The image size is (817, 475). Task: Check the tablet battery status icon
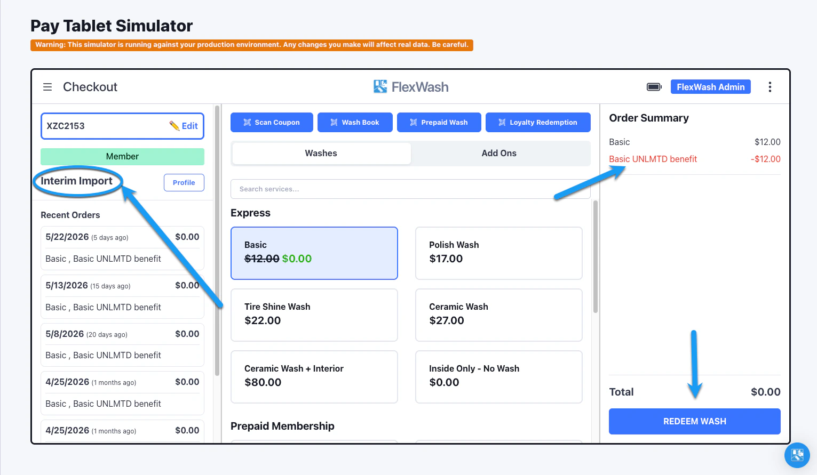(654, 87)
